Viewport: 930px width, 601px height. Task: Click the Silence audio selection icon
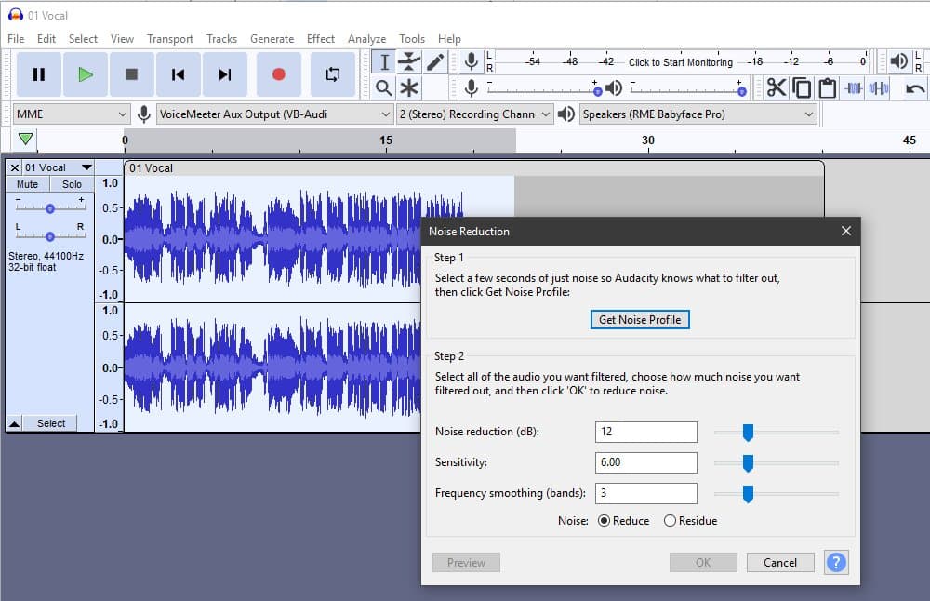[x=879, y=87]
